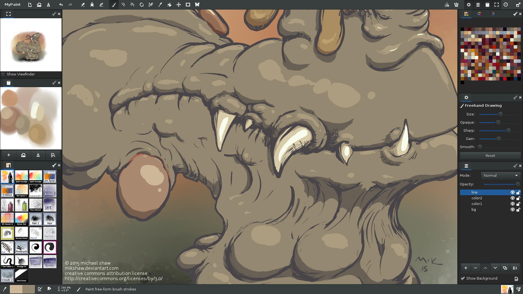
Task: Open the MyPaint main menu
Action: 13,5
